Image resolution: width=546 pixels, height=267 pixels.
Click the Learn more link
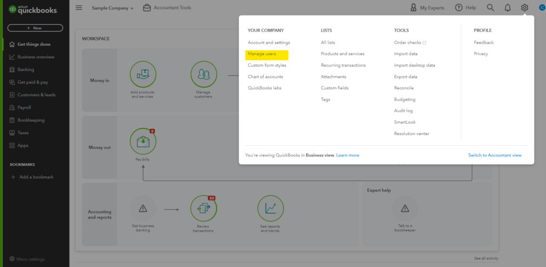pyautogui.click(x=348, y=155)
